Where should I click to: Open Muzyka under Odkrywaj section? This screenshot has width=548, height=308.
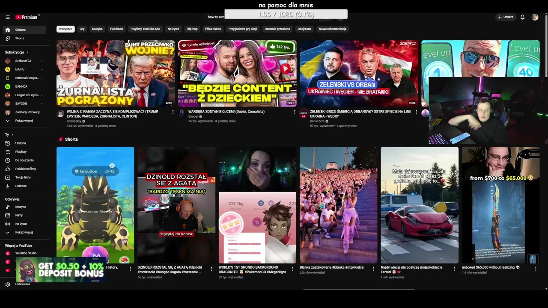pyautogui.click(x=24, y=207)
